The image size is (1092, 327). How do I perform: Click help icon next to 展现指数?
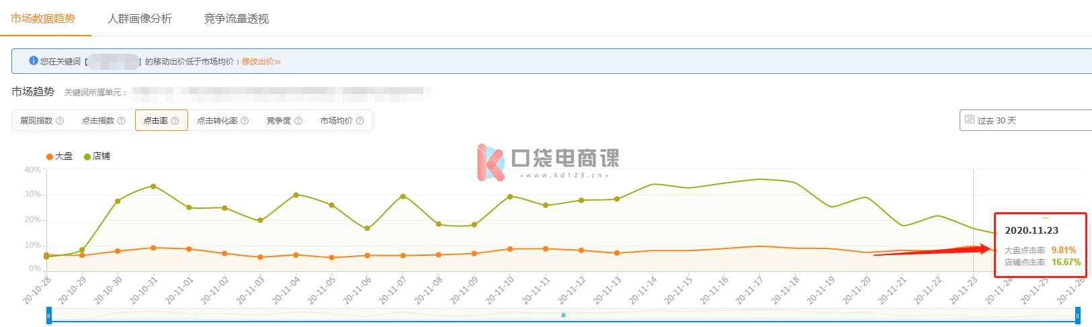[60, 121]
